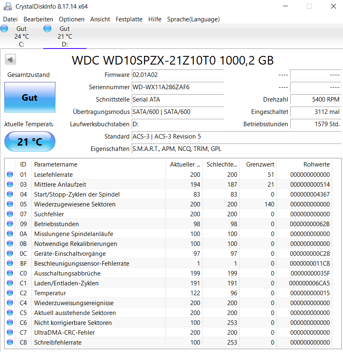The height and width of the screenshot is (352, 343).
Task: Open the Ansicht menu
Action: click(100, 19)
